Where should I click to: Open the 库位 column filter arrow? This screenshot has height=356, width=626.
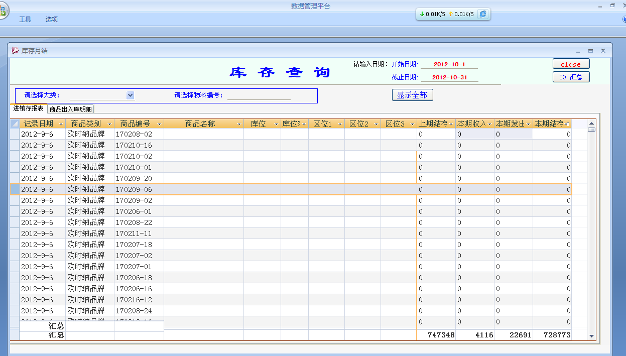pos(276,124)
